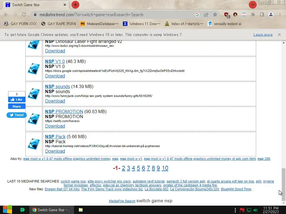Screen dimensions: 286x214
Task: Click the disk icon for NSP Pack
Action: point(34,144)
